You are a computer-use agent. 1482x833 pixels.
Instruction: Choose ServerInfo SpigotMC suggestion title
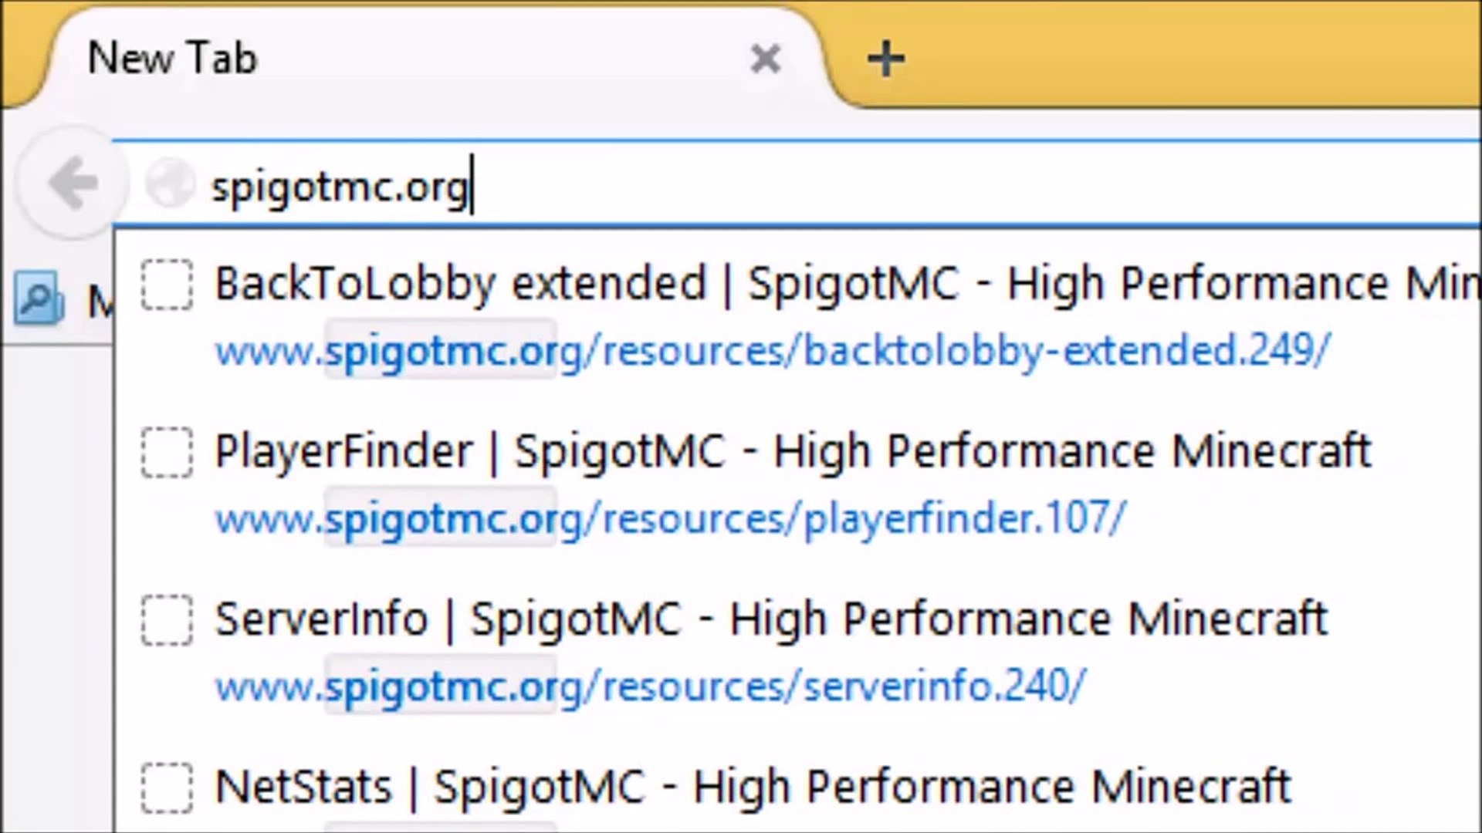point(771,619)
